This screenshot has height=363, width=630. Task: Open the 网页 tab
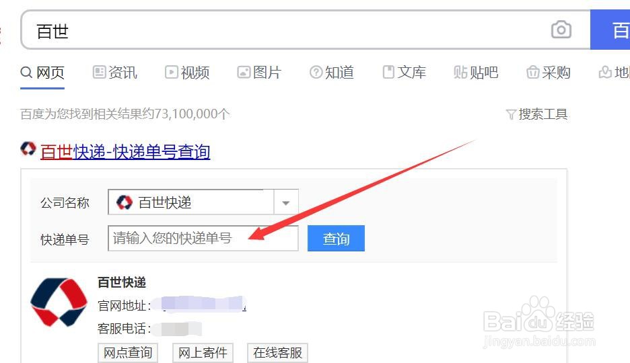[x=42, y=73]
